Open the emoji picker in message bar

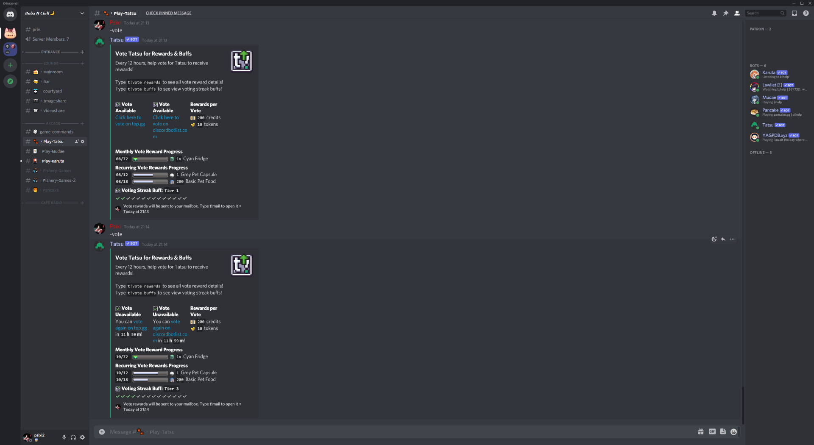(734, 432)
